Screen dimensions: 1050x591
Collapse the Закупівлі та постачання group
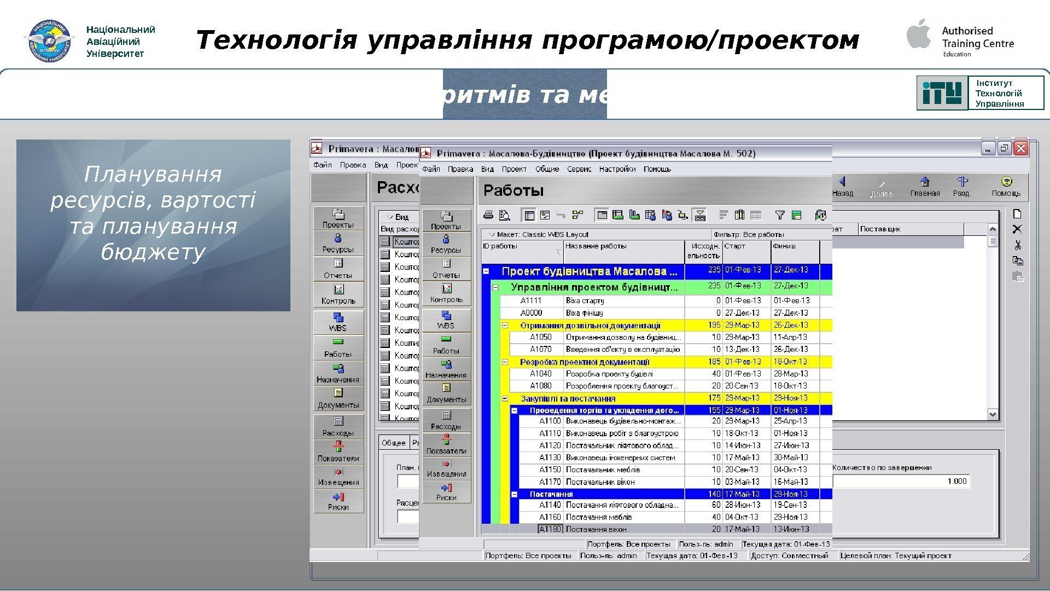click(505, 399)
